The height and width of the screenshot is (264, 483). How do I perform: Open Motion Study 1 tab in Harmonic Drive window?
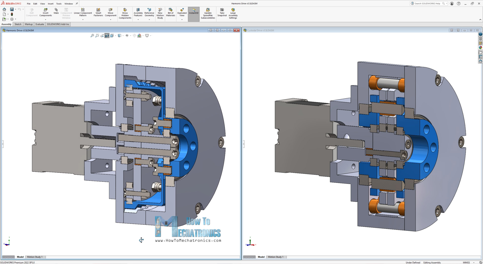tap(35, 257)
